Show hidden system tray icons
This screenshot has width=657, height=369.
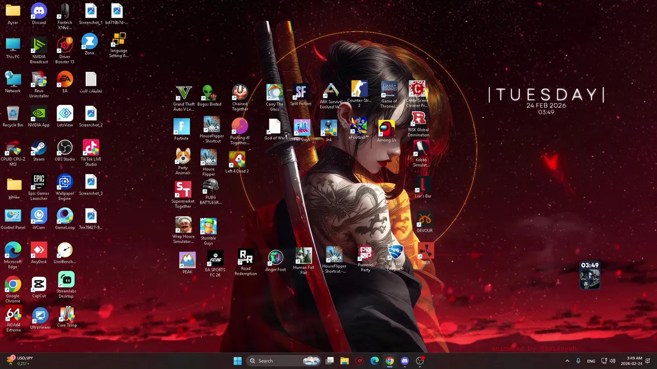pyautogui.click(x=567, y=361)
